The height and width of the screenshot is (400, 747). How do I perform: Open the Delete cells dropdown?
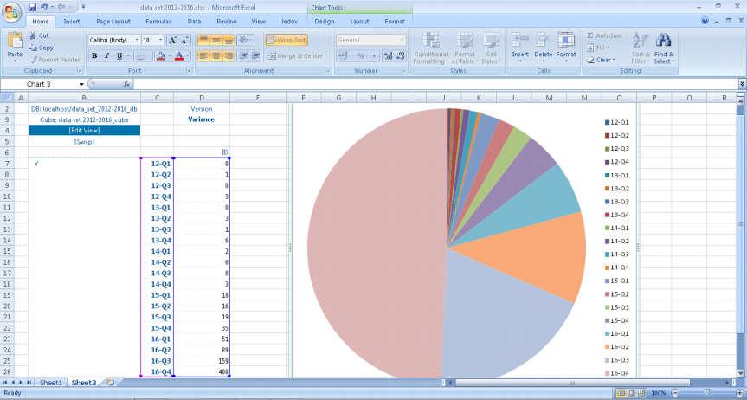(x=543, y=61)
